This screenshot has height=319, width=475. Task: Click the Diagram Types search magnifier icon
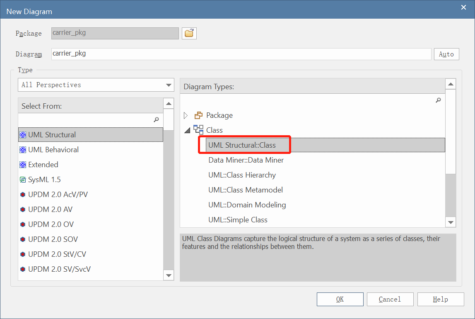click(x=438, y=100)
